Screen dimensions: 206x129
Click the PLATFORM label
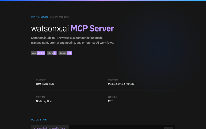41,80
